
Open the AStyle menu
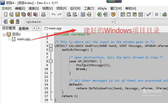click(x=102, y=8)
